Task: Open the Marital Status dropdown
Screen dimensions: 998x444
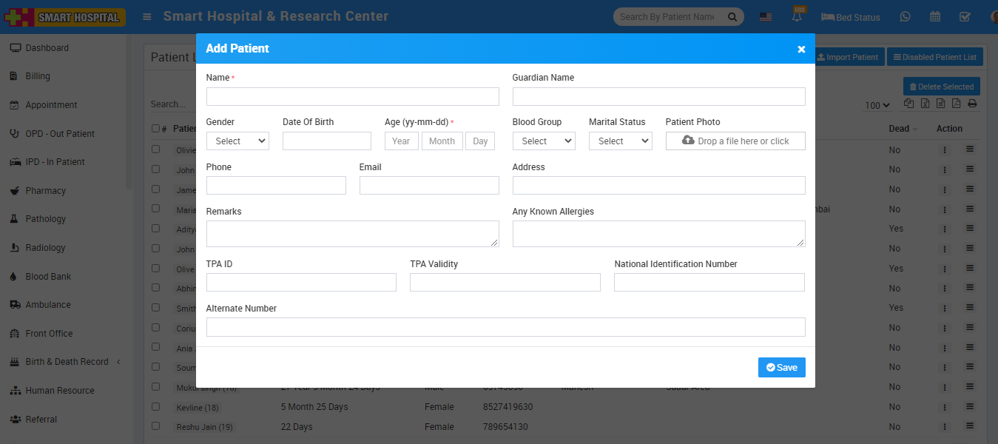Action: pyautogui.click(x=620, y=141)
